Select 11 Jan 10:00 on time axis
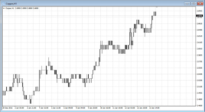The width and height of the screenshot is (205, 112). coord(117,108)
